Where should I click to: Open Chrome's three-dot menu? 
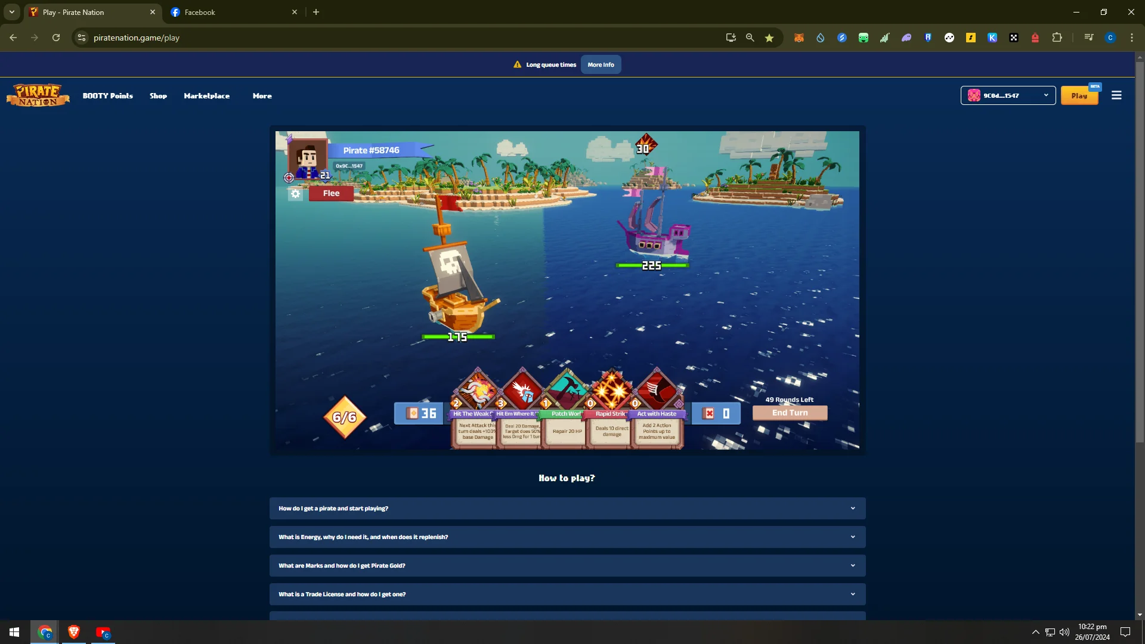point(1132,38)
